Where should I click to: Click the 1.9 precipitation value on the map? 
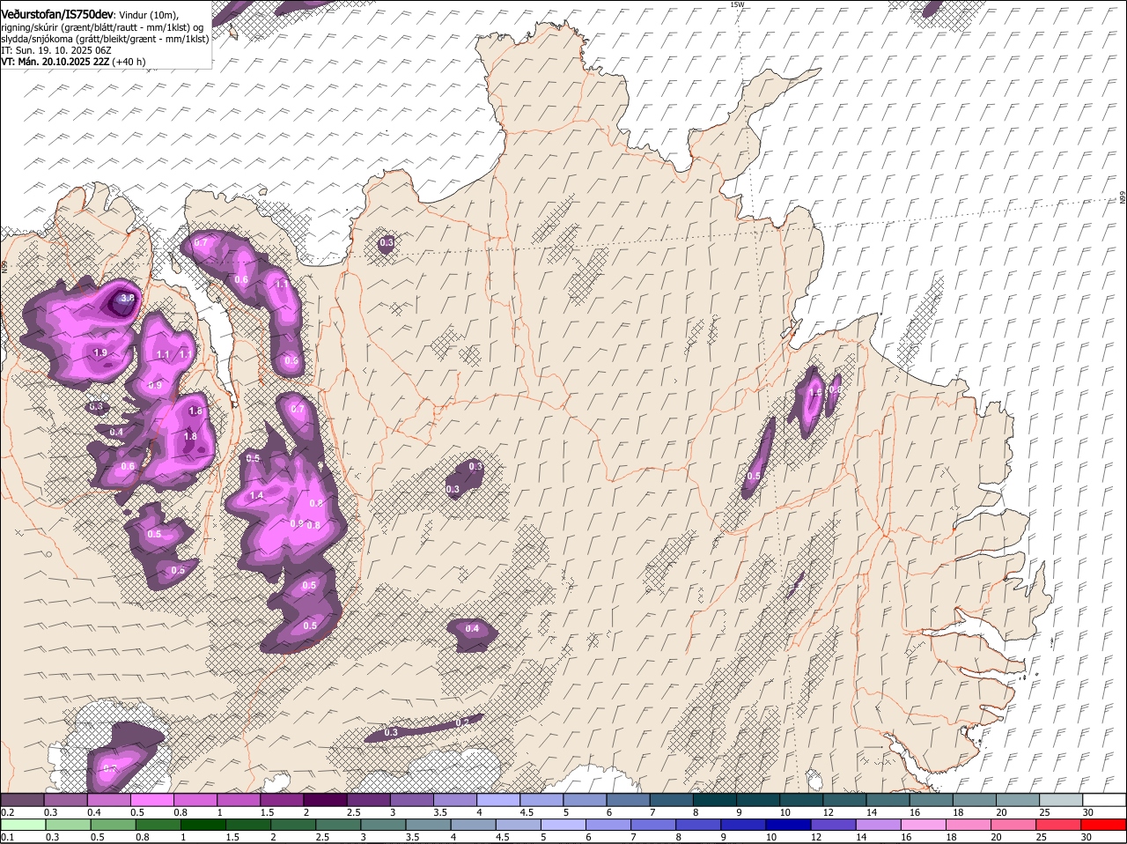point(100,352)
